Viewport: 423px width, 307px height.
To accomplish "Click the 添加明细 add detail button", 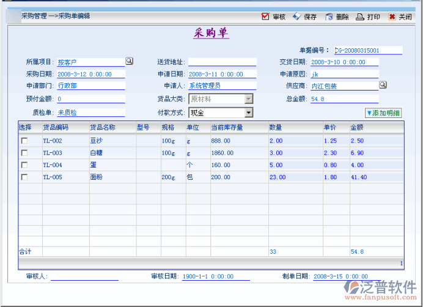I will pos(383,113).
